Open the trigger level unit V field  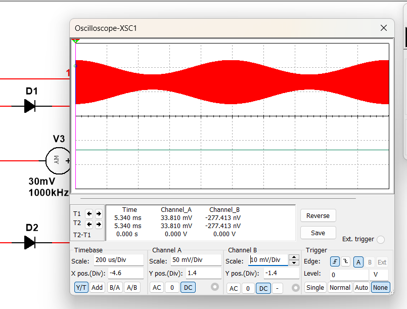tap(379, 275)
